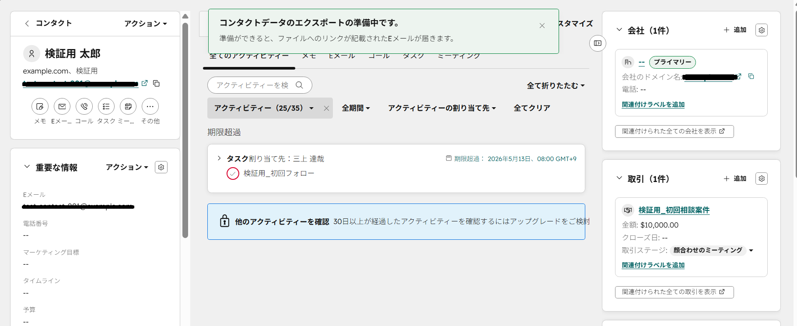Click the search magnifier icon
Screen dimensions: 797x326
tap(299, 85)
